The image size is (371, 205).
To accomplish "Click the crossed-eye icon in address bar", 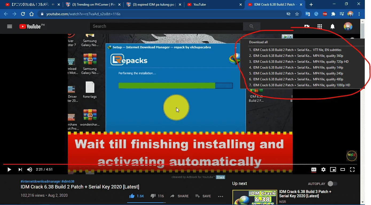I will pyautogui.click(x=288, y=14).
